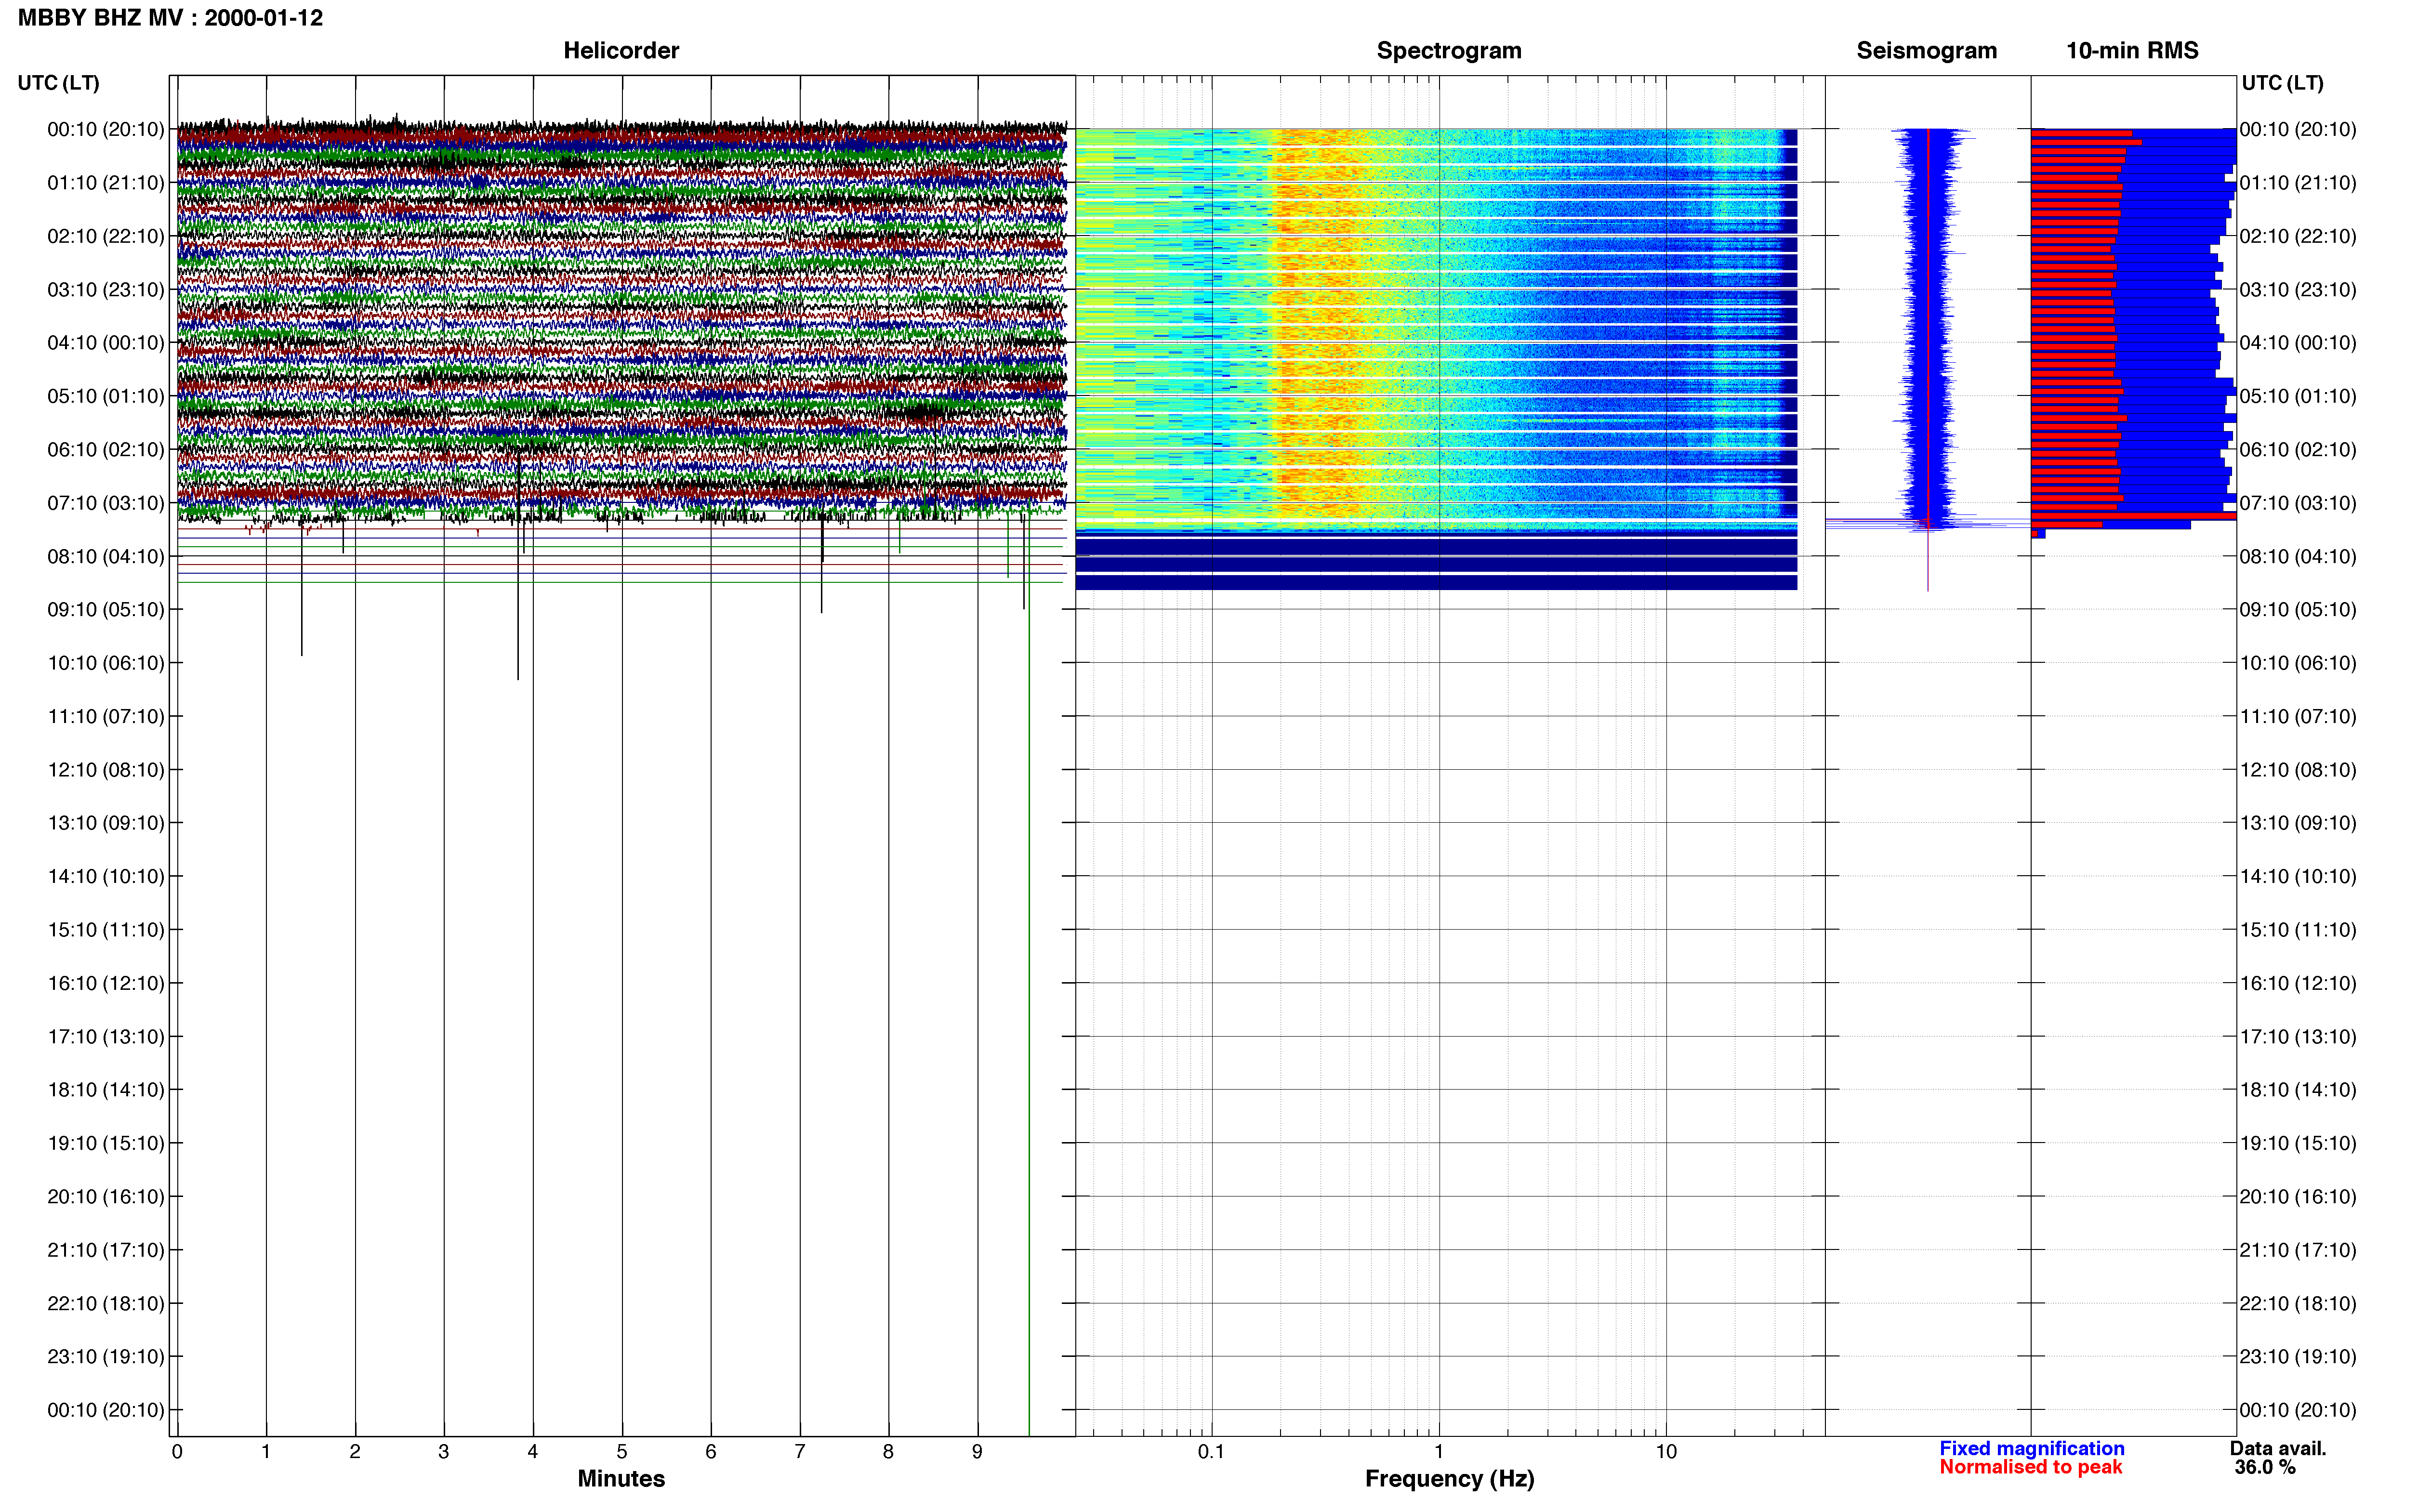Image resolution: width=2418 pixels, height=1512 pixels.
Task: Click the "Seismogram" panel heading
Action: click(x=1926, y=51)
